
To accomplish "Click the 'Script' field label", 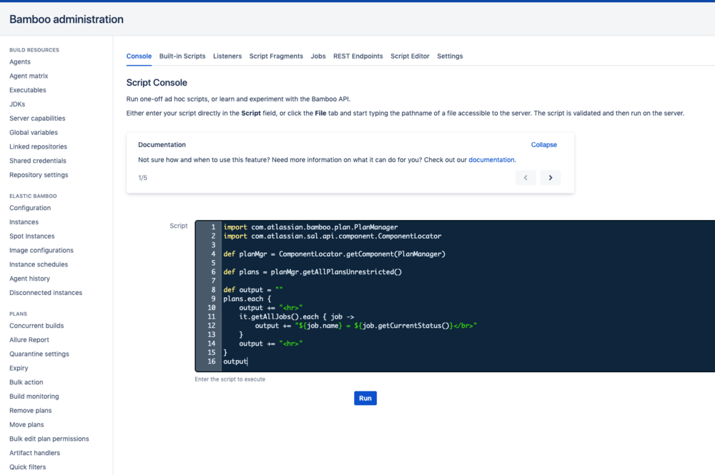I will pos(178,226).
